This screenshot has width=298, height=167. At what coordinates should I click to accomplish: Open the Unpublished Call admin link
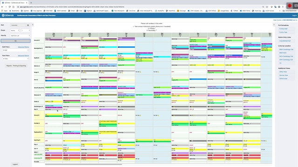285,41
